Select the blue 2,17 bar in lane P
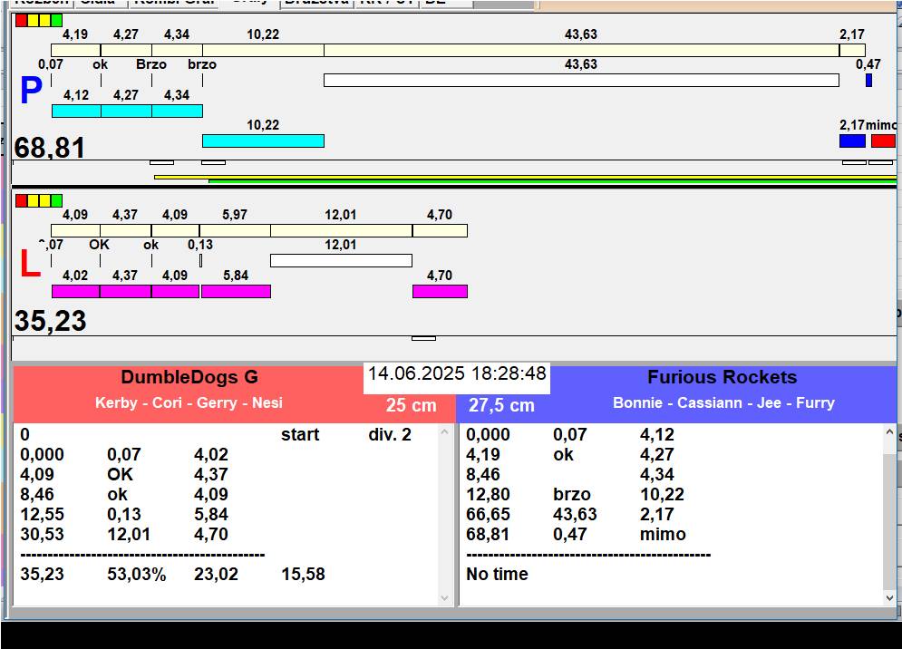902x649 pixels. [x=852, y=140]
